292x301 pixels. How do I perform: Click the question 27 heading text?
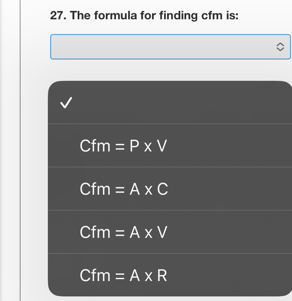(144, 15)
